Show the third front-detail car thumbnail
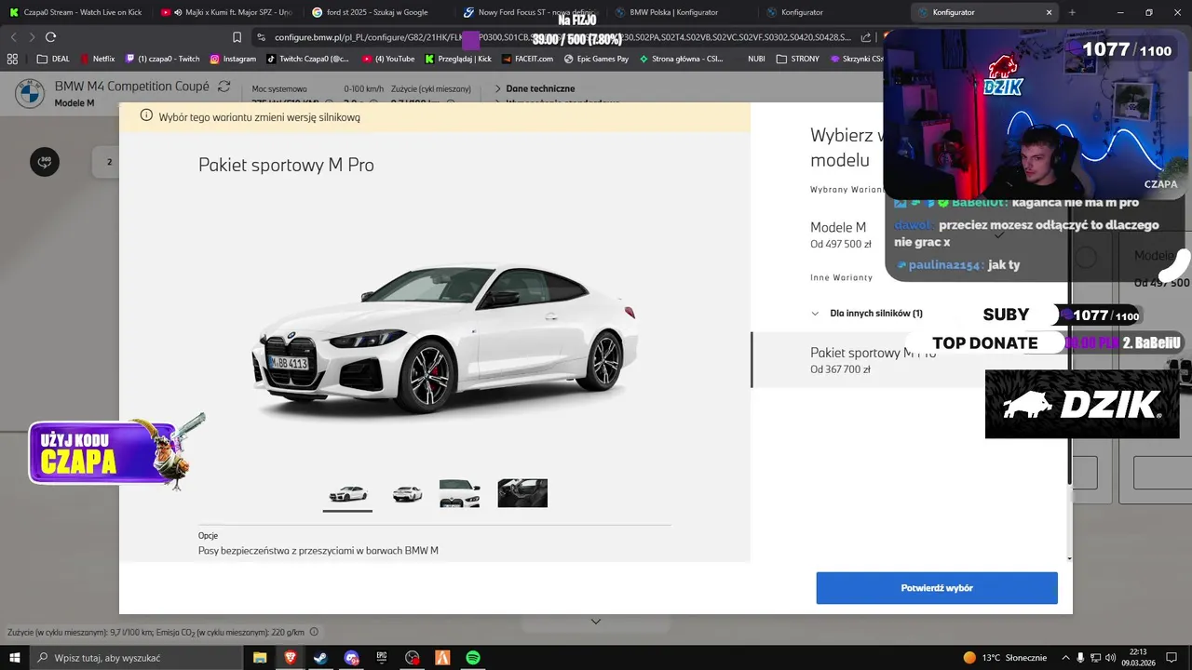This screenshot has height=670, width=1192. (460, 493)
